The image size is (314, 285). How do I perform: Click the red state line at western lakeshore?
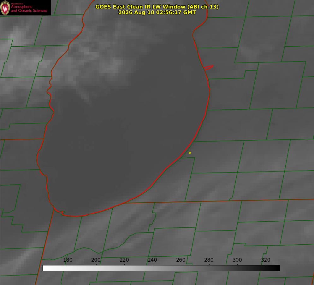[x=22, y=139]
